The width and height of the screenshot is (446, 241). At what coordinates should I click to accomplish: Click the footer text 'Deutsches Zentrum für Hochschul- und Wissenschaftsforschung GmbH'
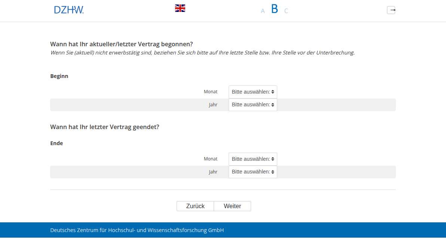pos(137,230)
